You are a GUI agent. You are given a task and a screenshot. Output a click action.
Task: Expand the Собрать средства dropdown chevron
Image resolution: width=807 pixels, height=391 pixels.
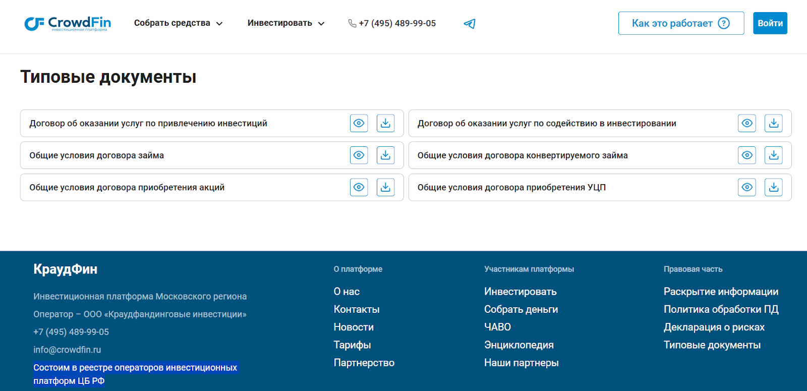click(x=219, y=24)
